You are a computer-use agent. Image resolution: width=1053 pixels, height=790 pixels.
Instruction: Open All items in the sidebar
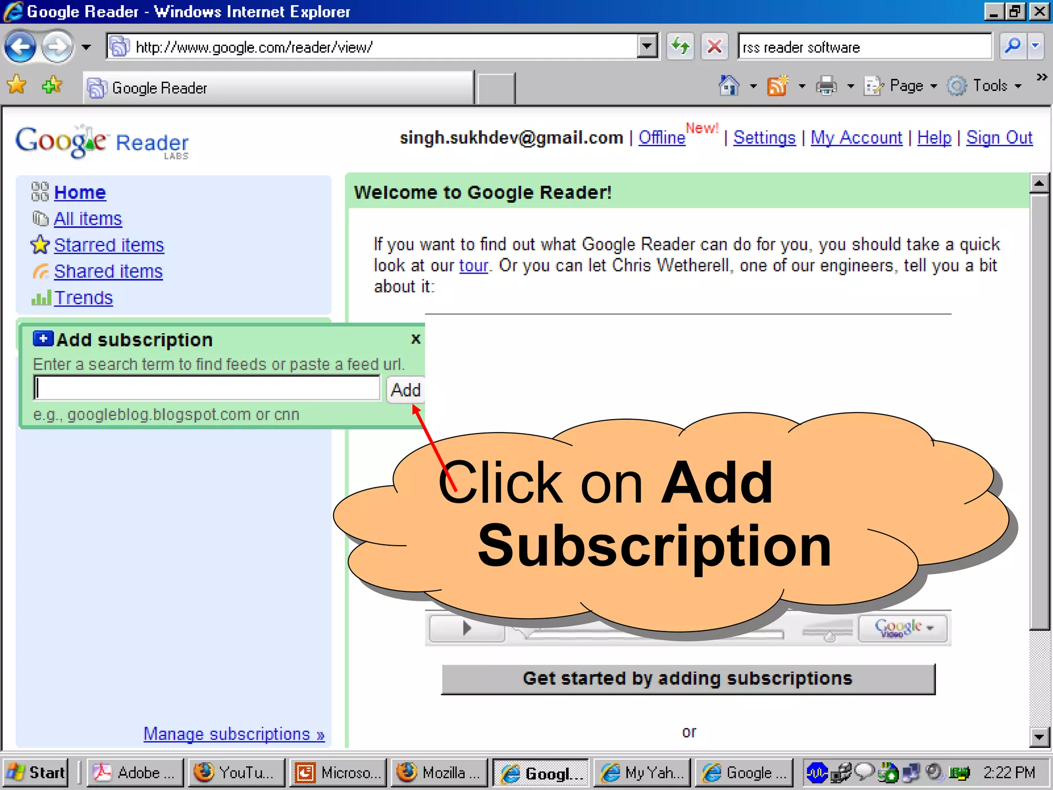pyautogui.click(x=88, y=219)
